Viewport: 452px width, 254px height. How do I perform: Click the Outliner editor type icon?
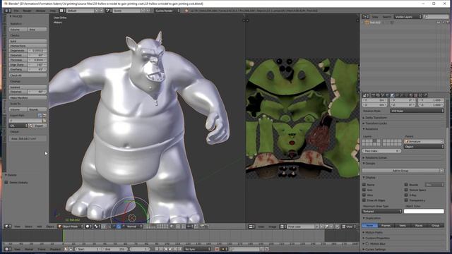pos(366,17)
